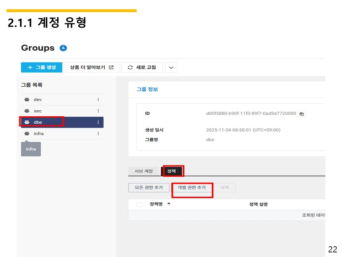
Task: Open the kebab menu for the infra group
Action: coord(98,133)
